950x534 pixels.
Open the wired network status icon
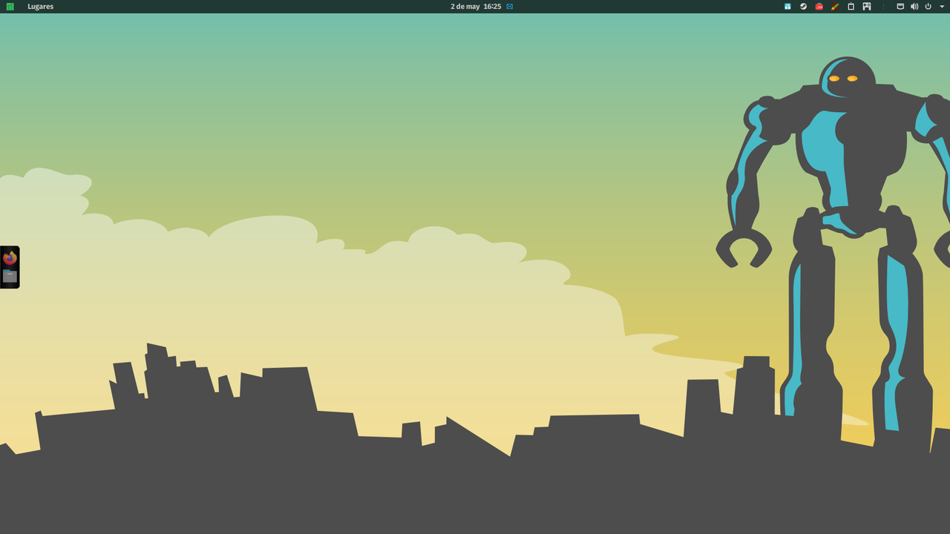tap(900, 7)
